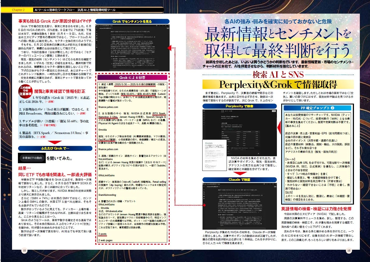Click the yellow Chapter 2 tab label

[x=18, y=10]
